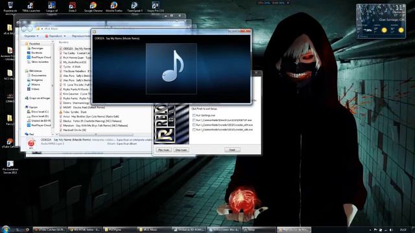Click the Play music button in installer

pyautogui.click(x=163, y=150)
